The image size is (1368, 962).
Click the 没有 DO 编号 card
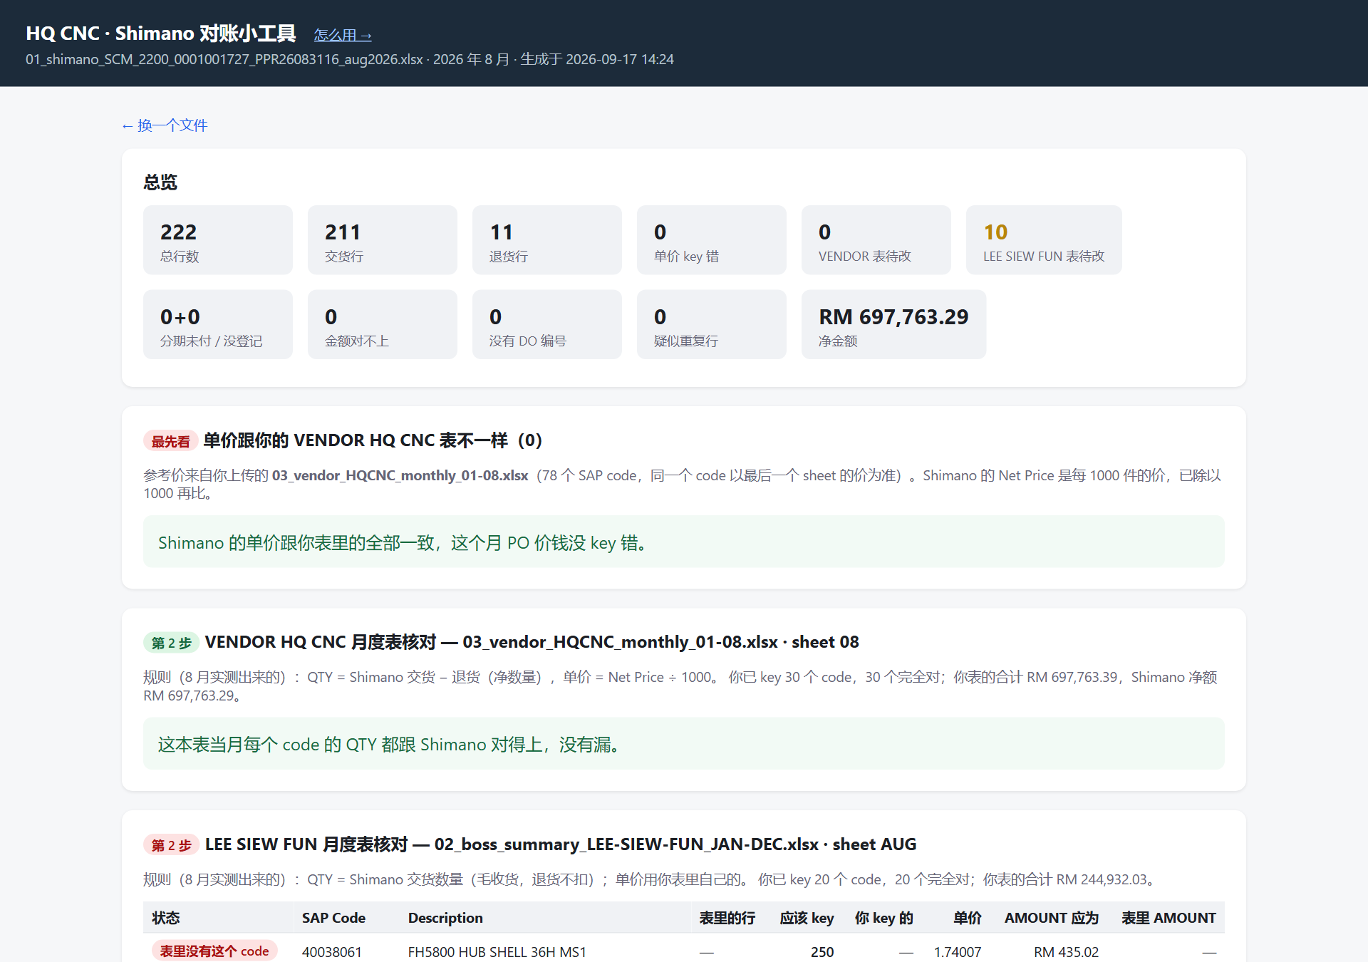click(x=547, y=324)
